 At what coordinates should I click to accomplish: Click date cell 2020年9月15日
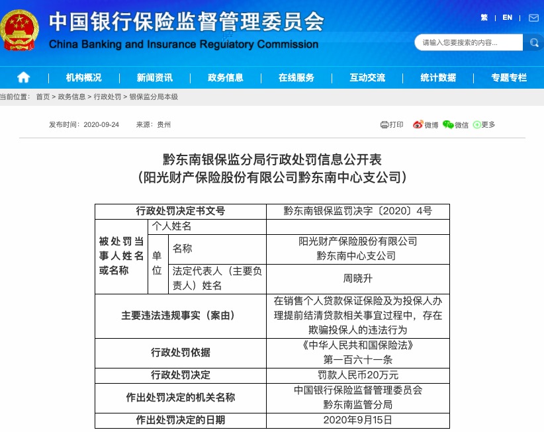tap(357, 420)
